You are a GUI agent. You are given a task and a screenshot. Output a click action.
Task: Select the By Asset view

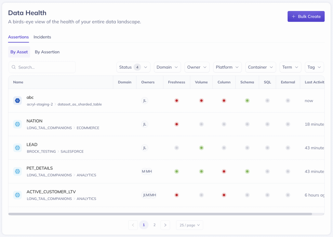coord(19,52)
